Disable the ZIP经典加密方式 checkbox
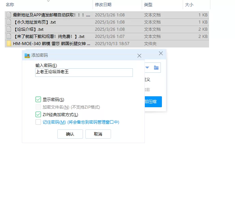 coord(38,115)
